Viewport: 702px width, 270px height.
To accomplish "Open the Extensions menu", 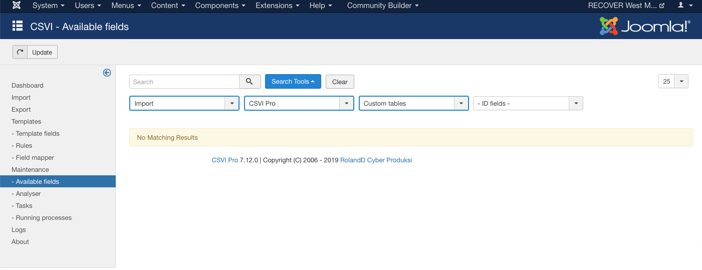I will click(x=277, y=6).
